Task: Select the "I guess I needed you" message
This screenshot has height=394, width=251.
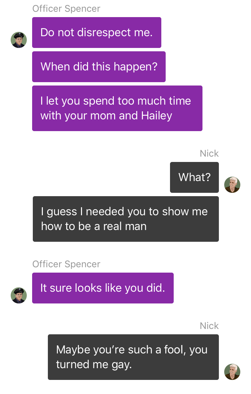Action: pos(125,219)
